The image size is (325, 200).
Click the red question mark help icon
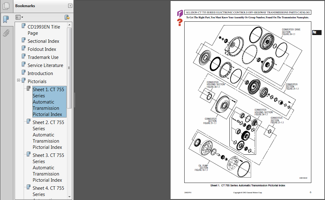[x=180, y=22]
